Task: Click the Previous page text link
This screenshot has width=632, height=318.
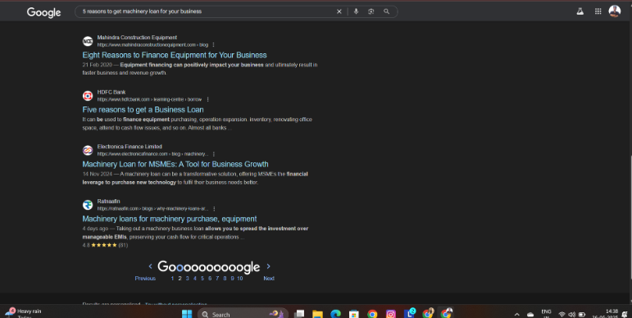Action: click(x=145, y=278)
